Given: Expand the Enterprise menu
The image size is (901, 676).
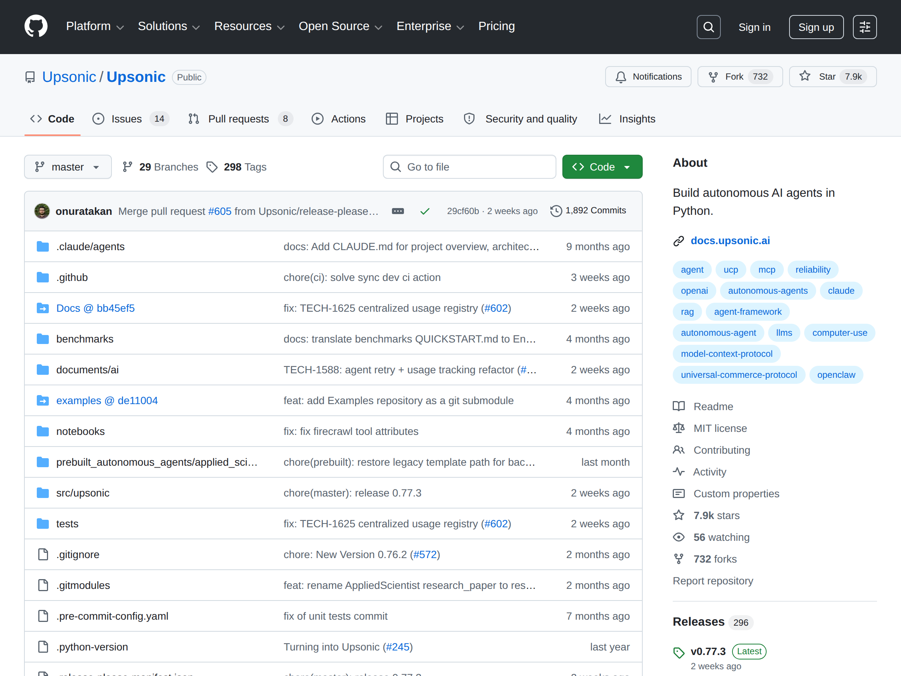Looking at the screenshot, I should [x=430, y=27].
